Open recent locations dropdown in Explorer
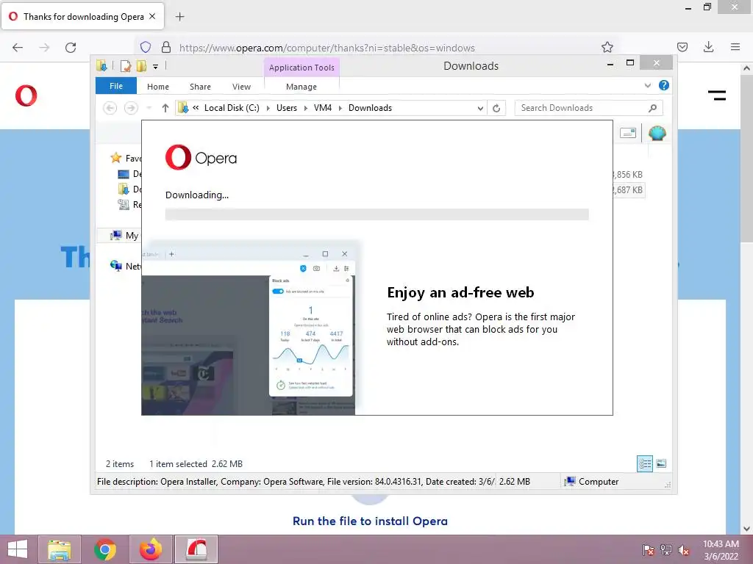 pyautogui.click(x=149, y=108)
